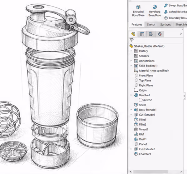Screen dimensions: 187x174
Task: Click the Cut-Extrude1 label text
Action: (147, 115)
